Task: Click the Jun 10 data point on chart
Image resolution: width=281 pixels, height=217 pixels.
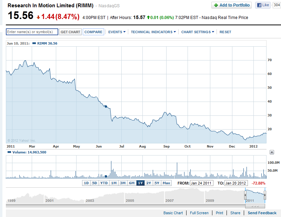Action: [106, 107]
